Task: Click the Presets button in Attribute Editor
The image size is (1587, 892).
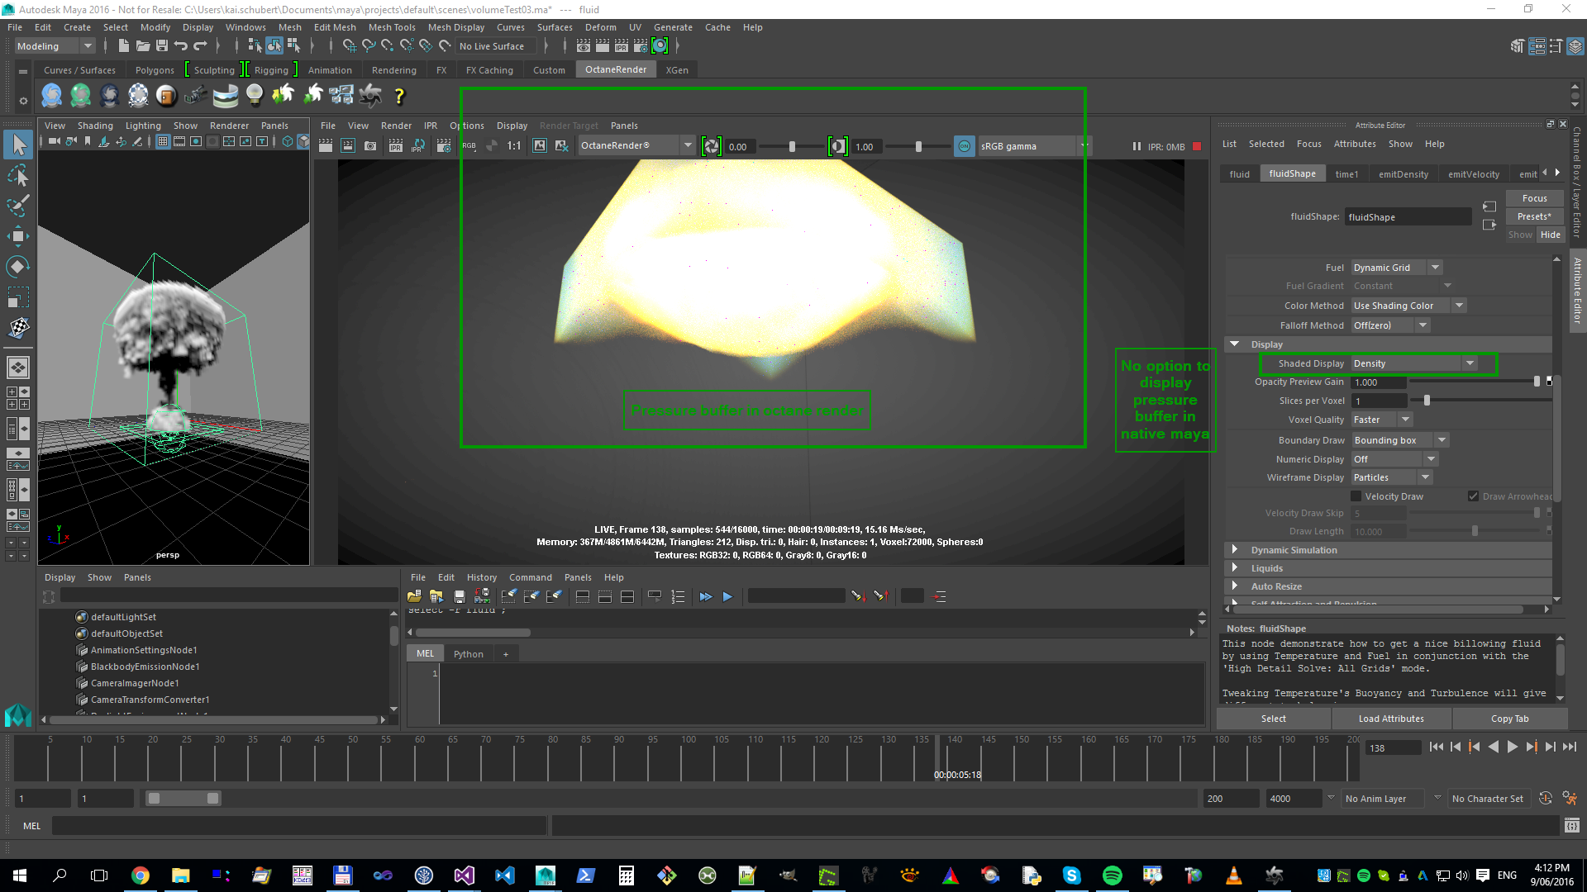Action: point(1534,216)
